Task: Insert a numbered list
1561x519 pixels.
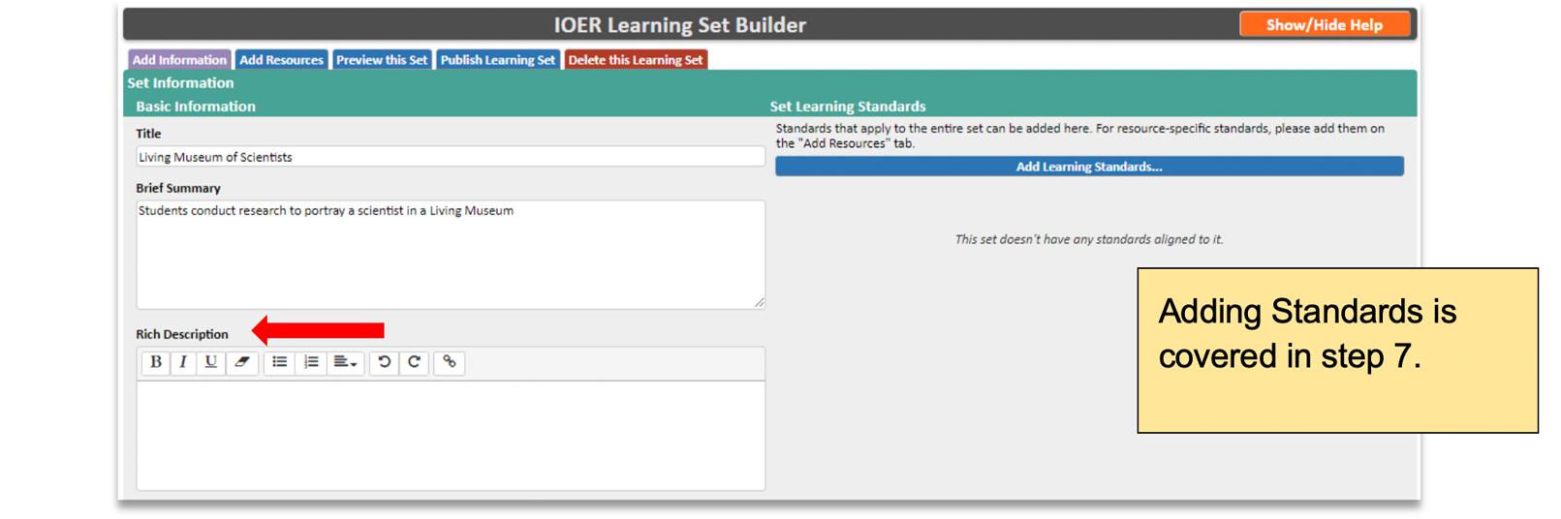Action: [x=311, y=362]
